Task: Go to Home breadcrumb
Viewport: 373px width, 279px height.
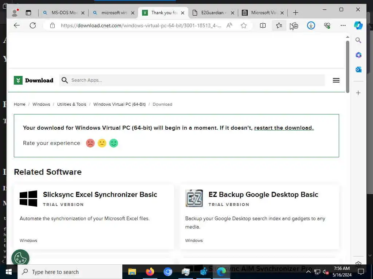Action: [20, 104]
